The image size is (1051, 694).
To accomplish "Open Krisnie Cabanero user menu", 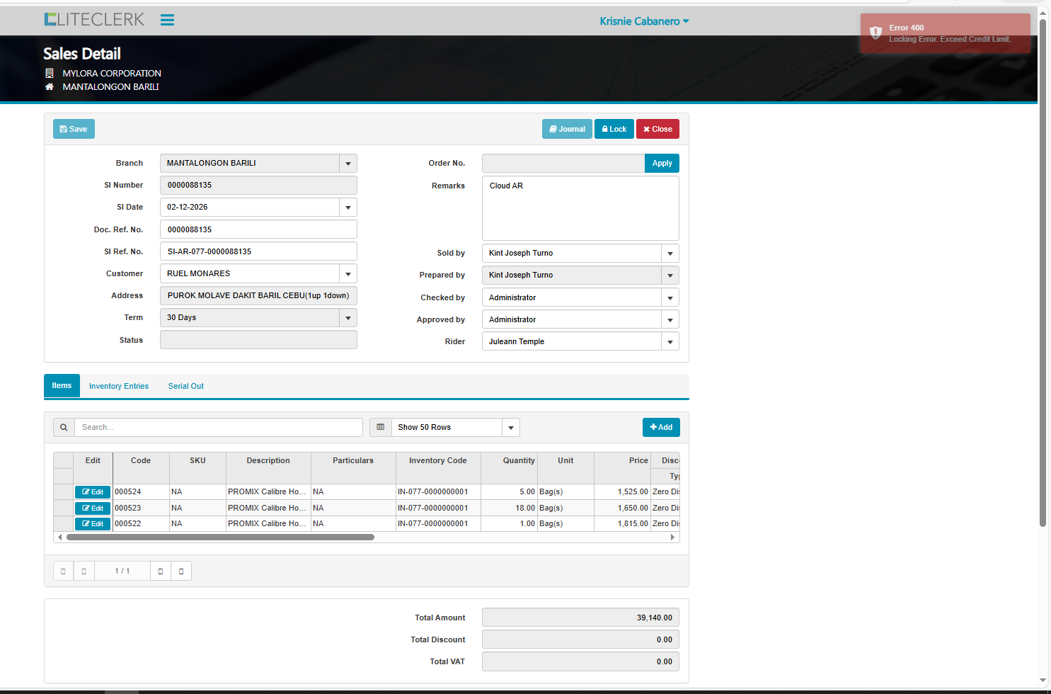I will click(643, 21).
